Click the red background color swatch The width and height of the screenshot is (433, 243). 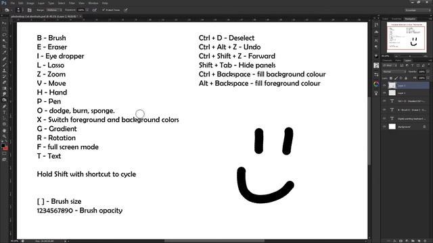tap(6, 148)
